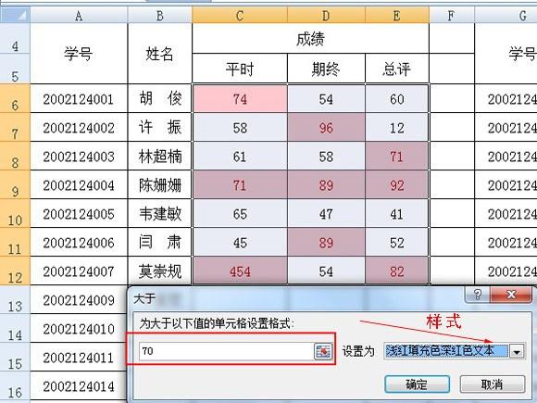Click the name cell 陈姗姗

coord(160,185)
